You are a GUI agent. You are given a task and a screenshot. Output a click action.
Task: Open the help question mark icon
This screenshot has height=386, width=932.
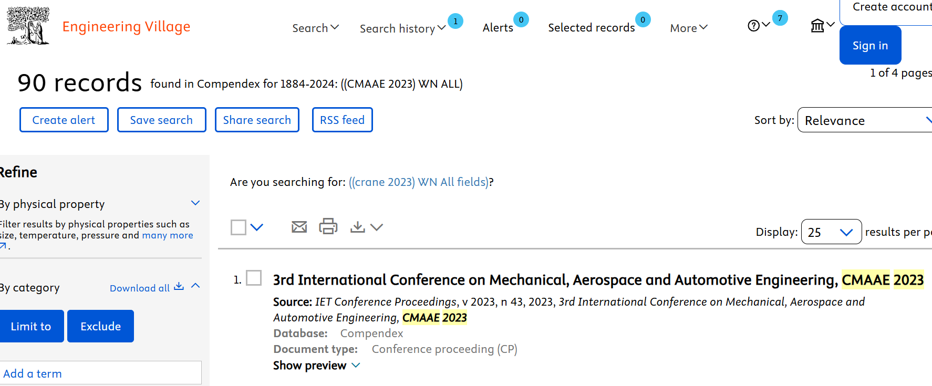click(x=754, y=26)
